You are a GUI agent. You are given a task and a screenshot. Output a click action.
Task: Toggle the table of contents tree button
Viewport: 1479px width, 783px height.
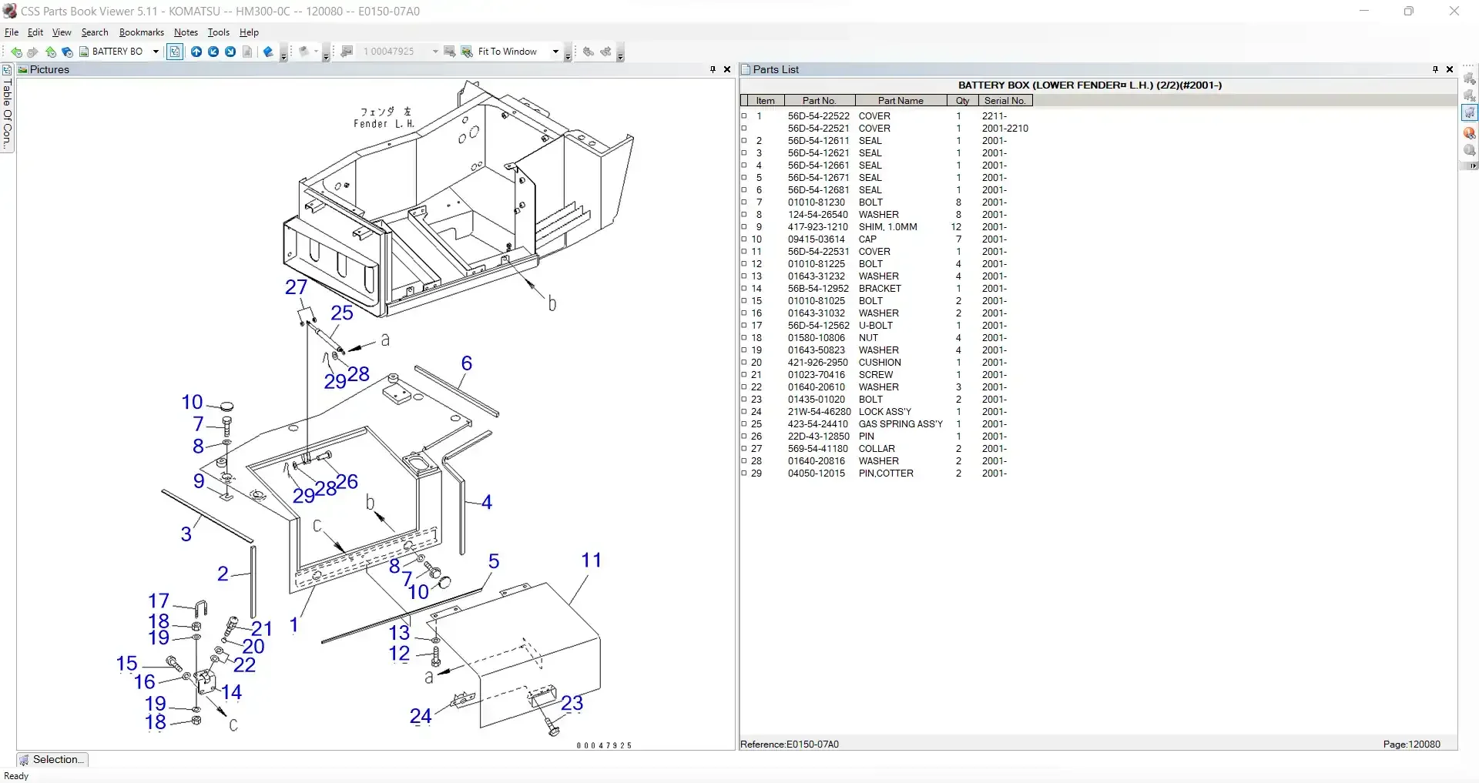[175, 52]
